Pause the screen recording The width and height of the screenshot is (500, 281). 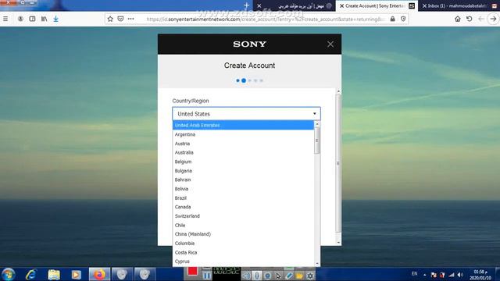tap(206, 276)
